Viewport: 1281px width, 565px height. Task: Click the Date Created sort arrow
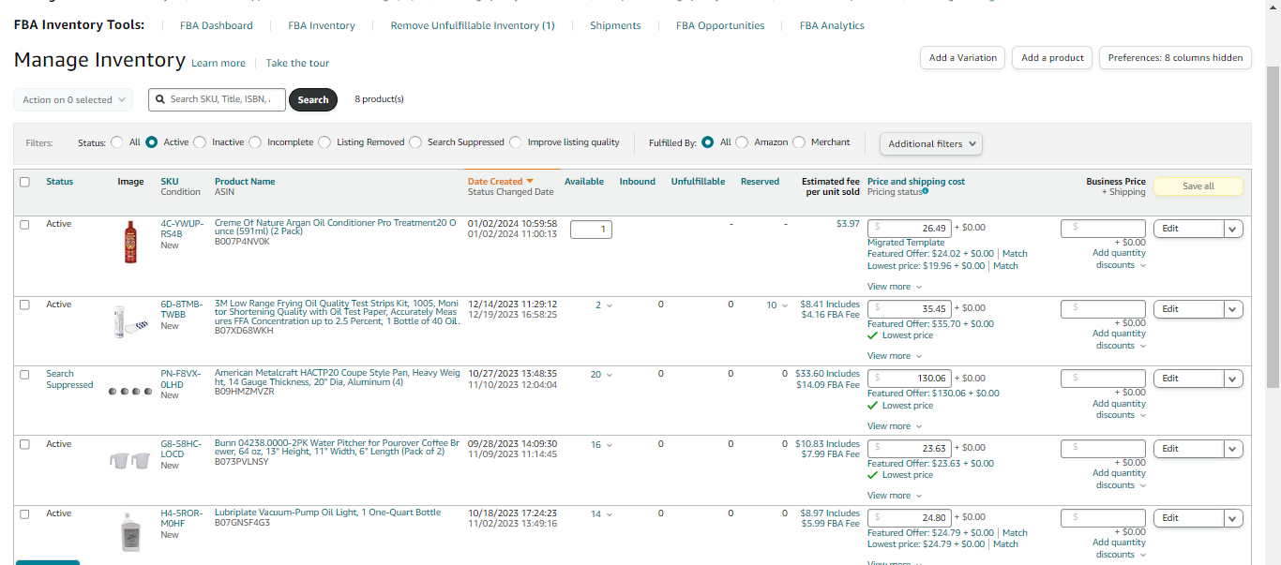(x=530, y=182)
